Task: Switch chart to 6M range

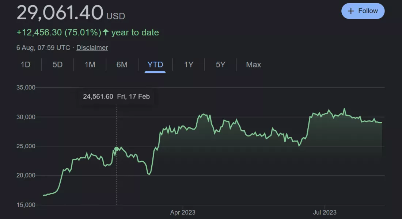Action: (x=122, y=65)
